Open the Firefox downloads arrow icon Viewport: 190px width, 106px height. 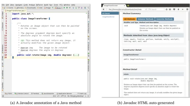(179, 9)
